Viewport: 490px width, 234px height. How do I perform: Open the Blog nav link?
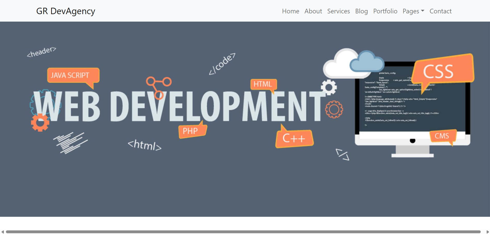[x=361, y=11]
